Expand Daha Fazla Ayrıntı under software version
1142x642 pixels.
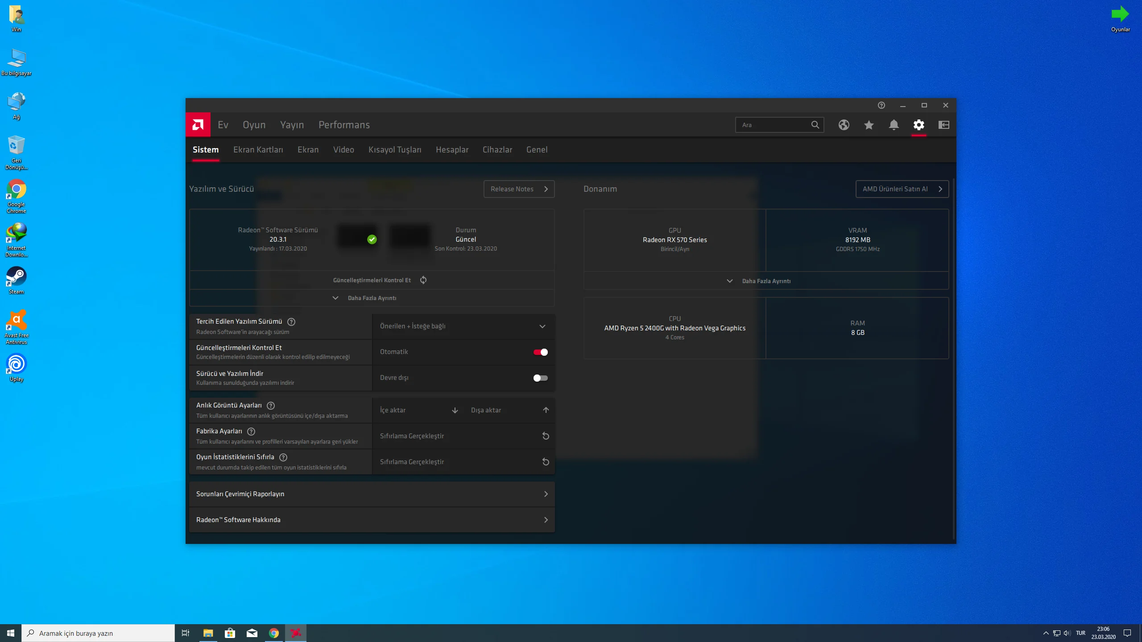372,298
